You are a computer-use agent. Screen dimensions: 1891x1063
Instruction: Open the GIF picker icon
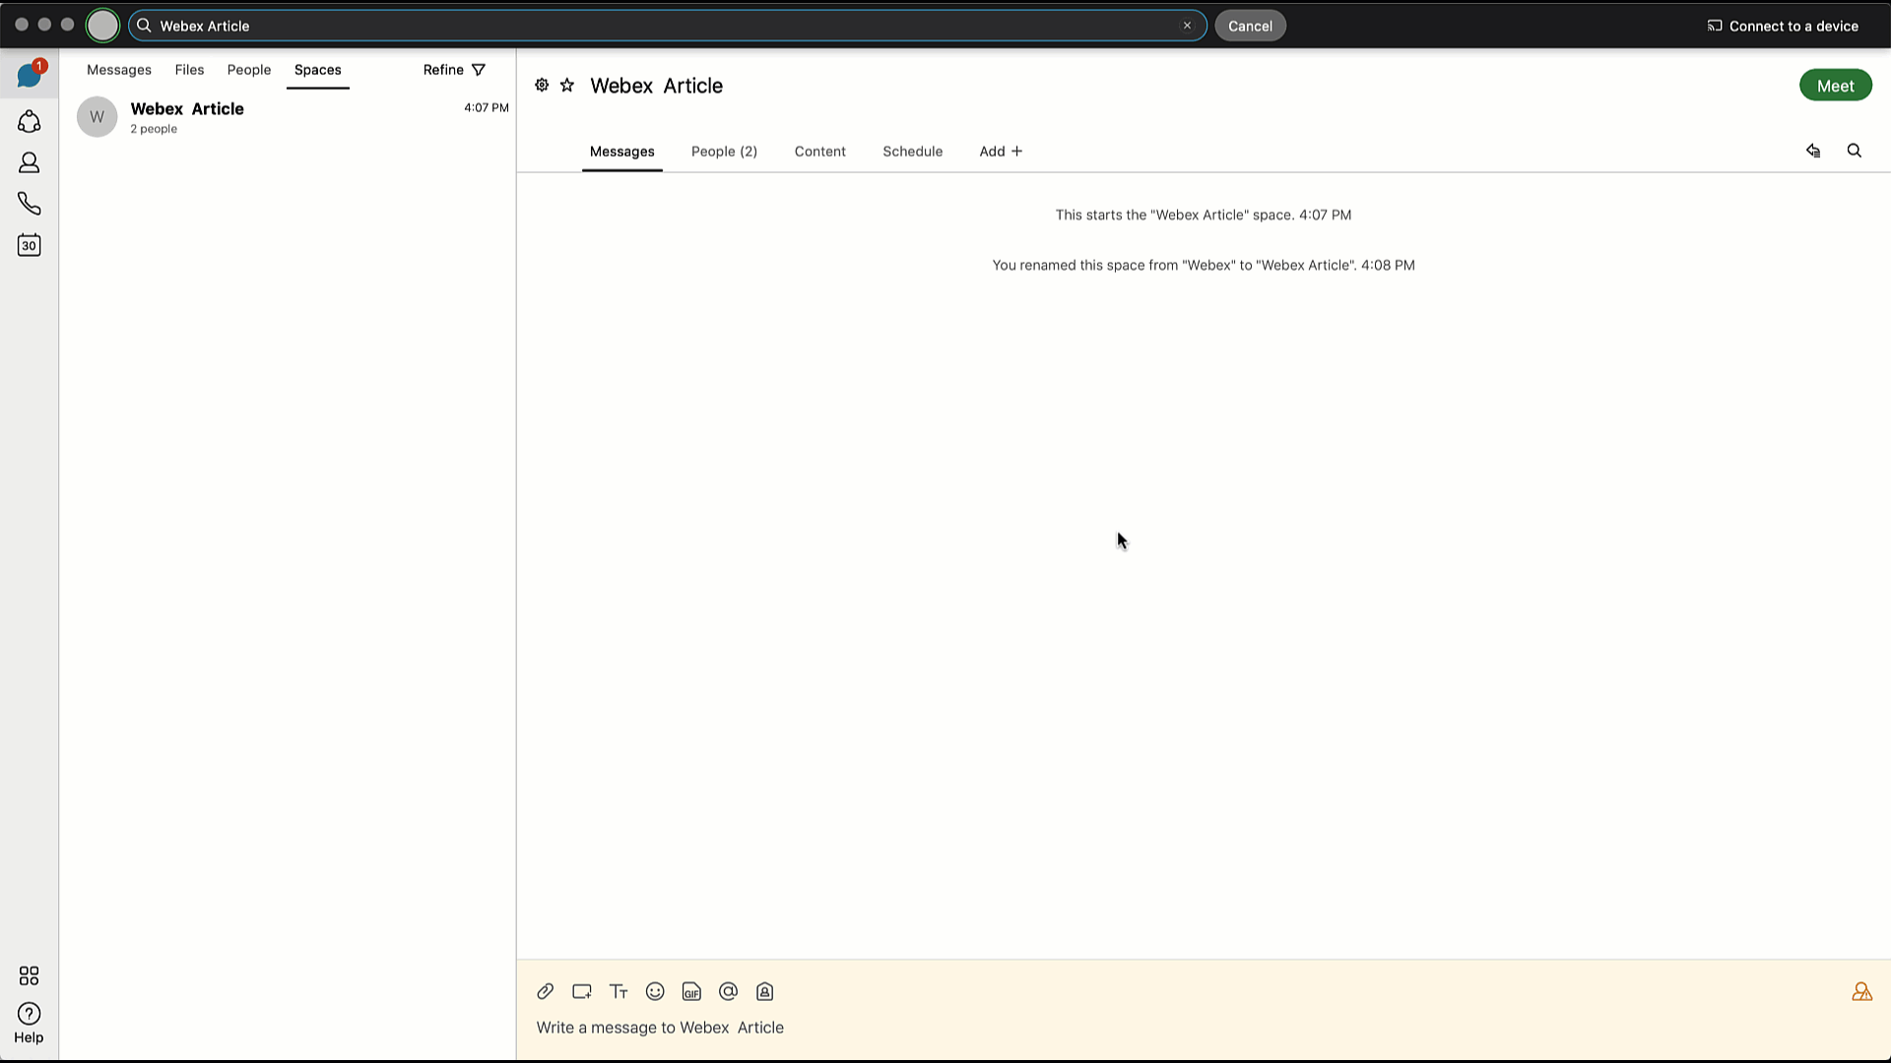tap(691, 991)
